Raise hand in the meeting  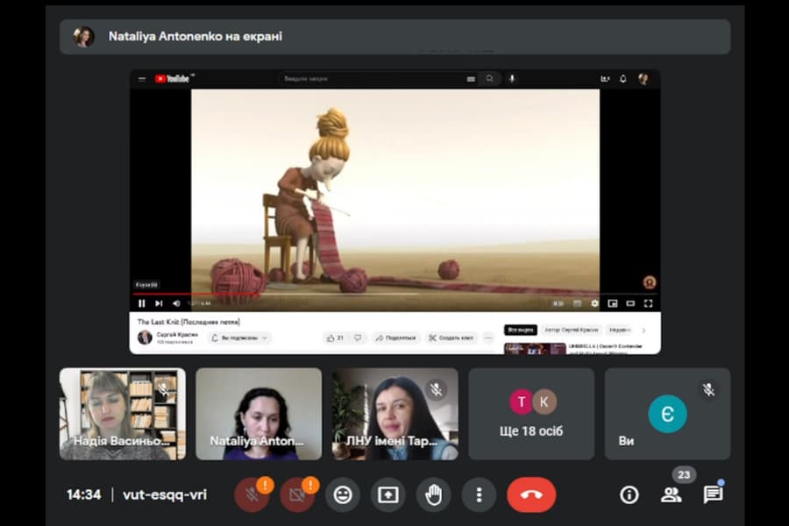(x=433, y=494)
